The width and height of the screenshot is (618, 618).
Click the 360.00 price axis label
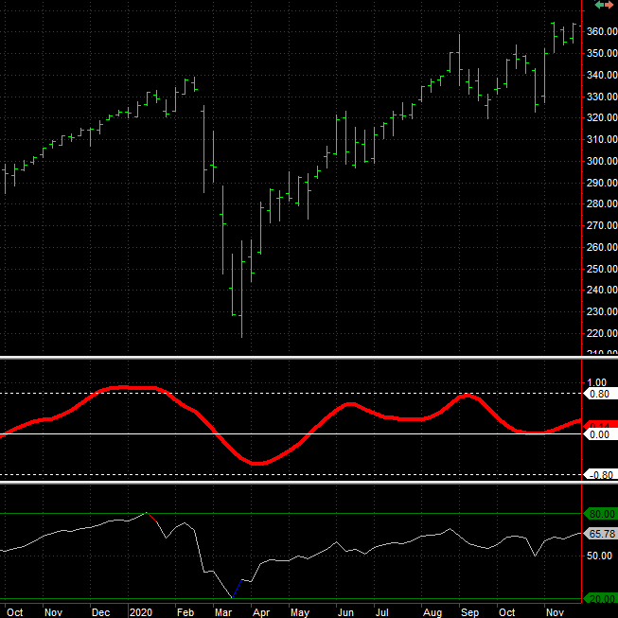602,31
